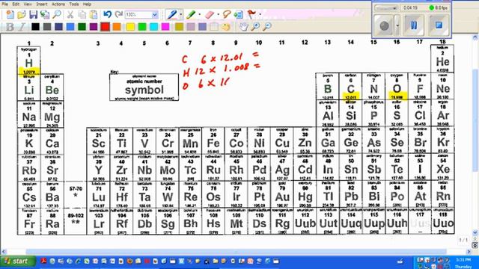Open Find with the magnifier toolbar icon
Image resolution: width=479 pixels, height=269 pixels.
click(x=57, y=14)
